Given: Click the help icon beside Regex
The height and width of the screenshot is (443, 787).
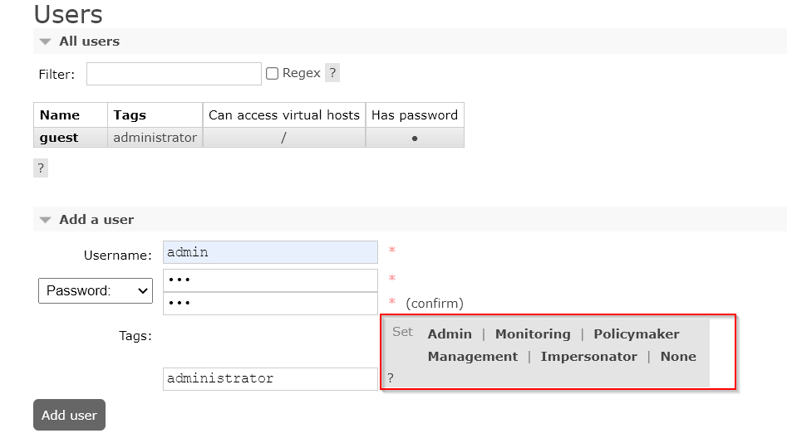Looking at the screenshot, I should (x=332, y=73).
